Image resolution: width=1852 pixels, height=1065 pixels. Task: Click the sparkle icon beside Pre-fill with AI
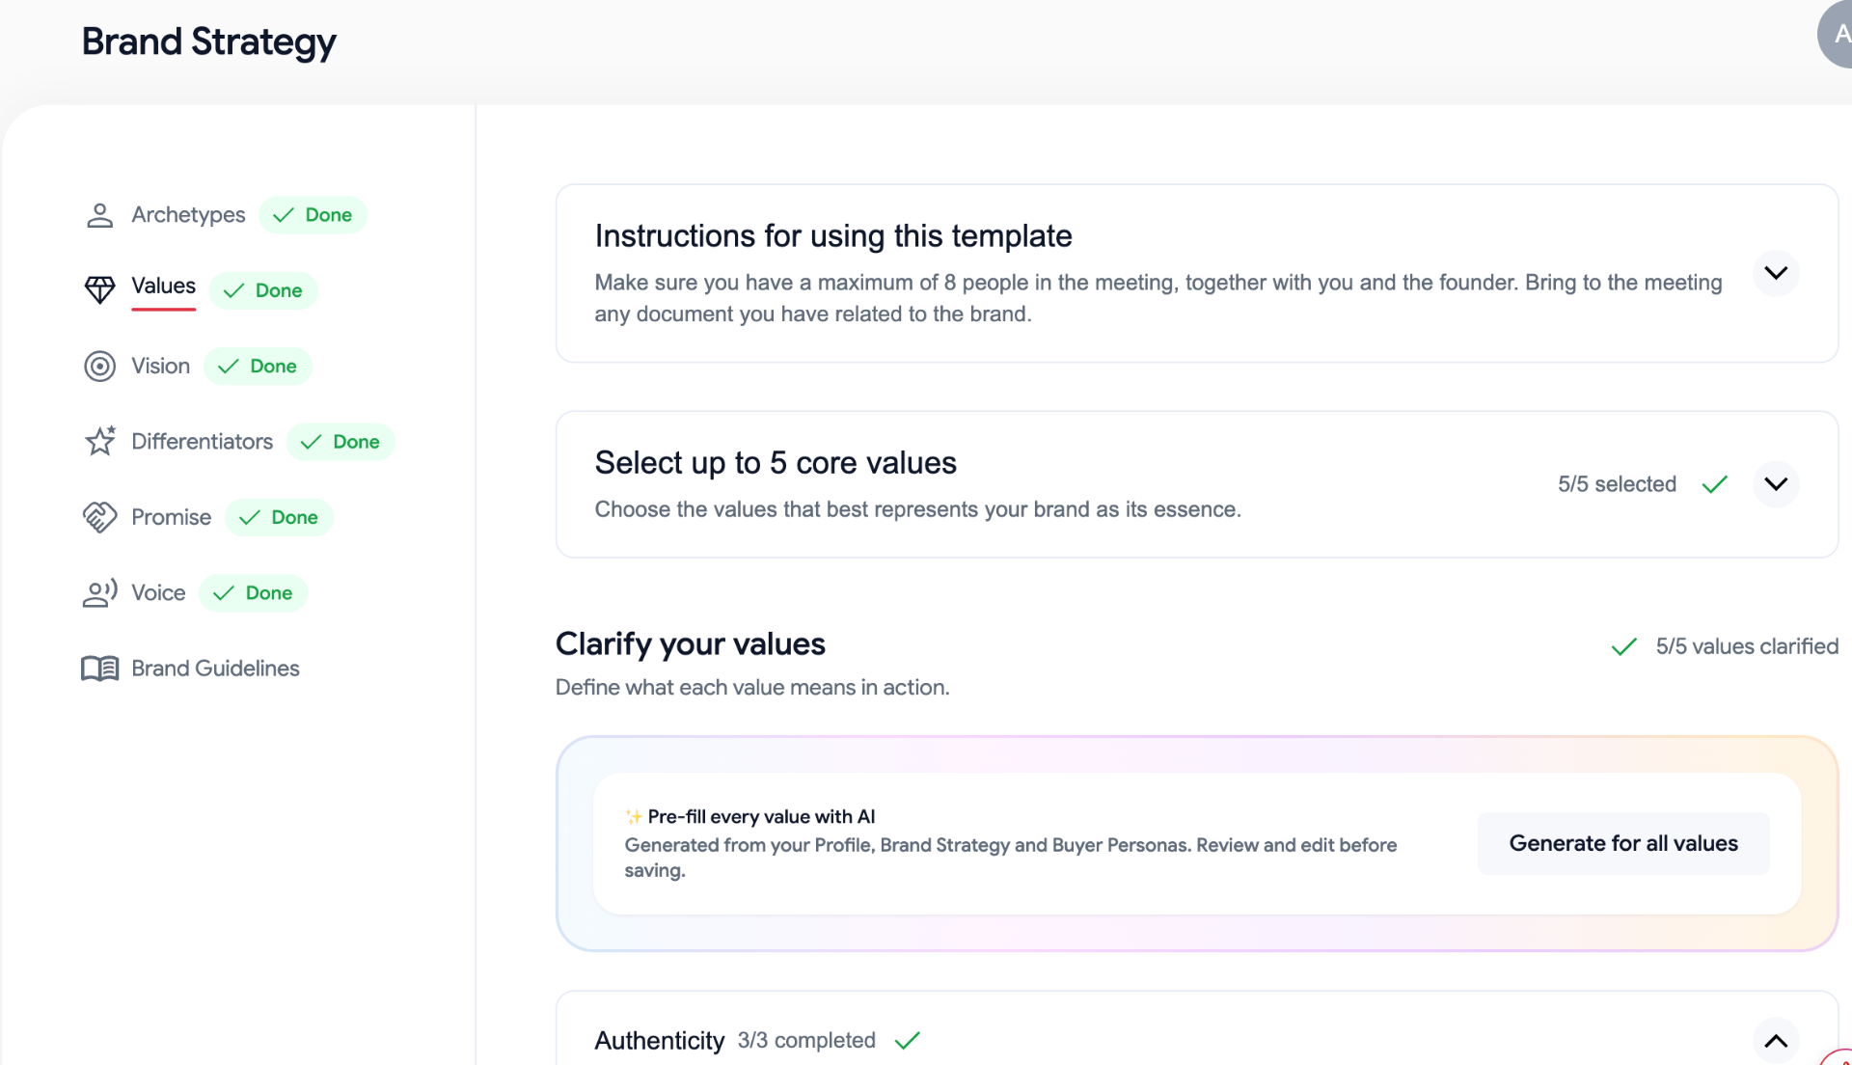point(634,816)
